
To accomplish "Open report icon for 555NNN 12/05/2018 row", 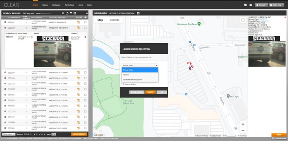I will tap(78, 128).
